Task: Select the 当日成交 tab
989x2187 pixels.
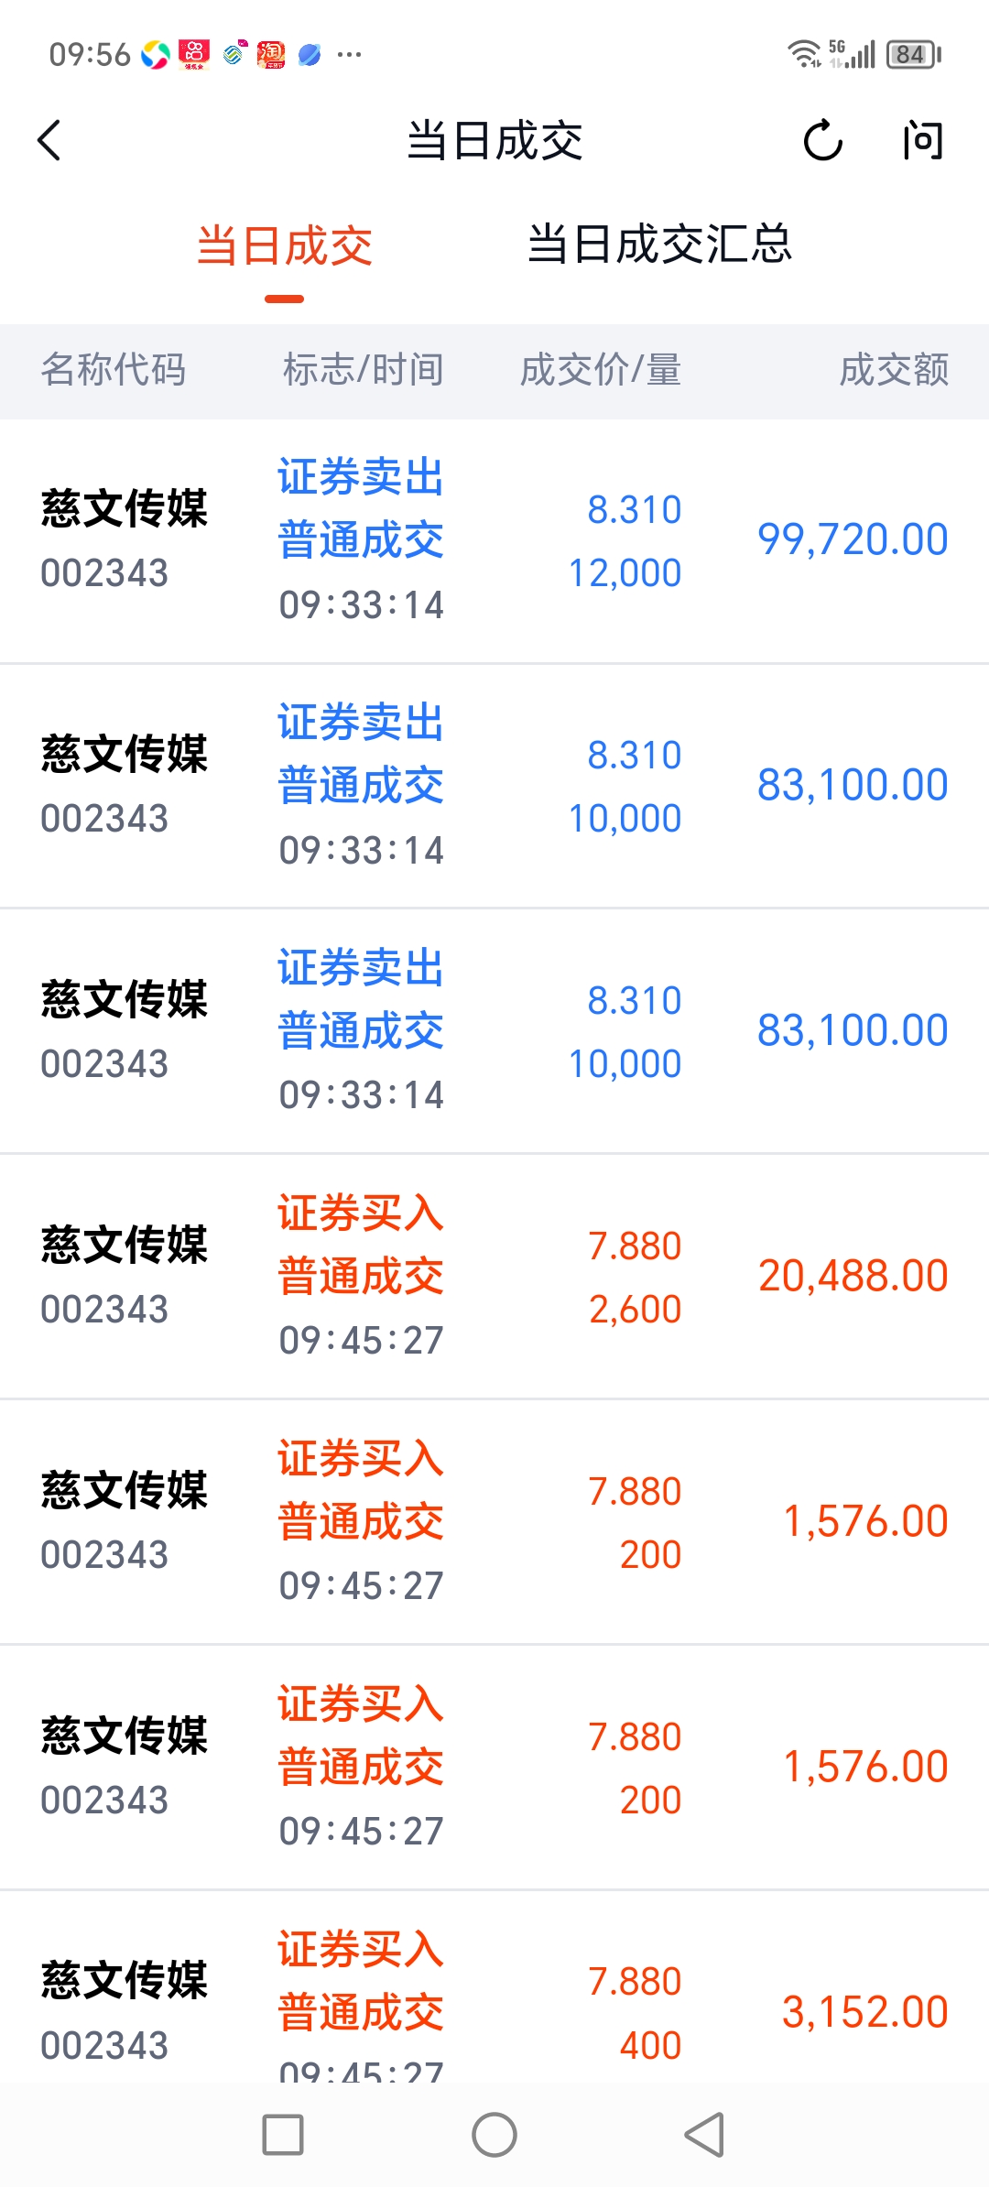Action: [x=285, y=247]
